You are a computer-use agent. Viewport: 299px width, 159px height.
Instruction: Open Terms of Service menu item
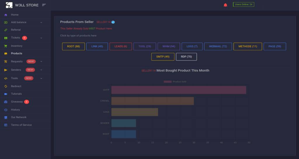21,125
